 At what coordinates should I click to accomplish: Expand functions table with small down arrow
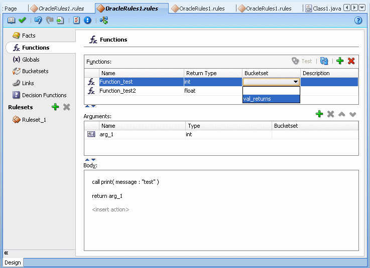[x=93, y=106]
